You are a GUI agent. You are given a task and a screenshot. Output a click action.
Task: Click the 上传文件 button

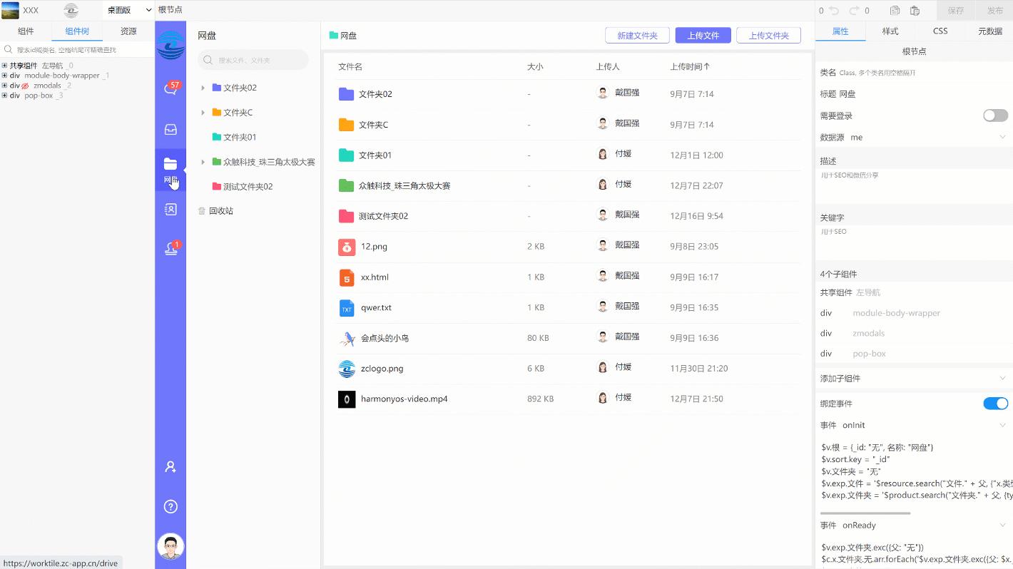pyautogui.click(x=703, y=36)
